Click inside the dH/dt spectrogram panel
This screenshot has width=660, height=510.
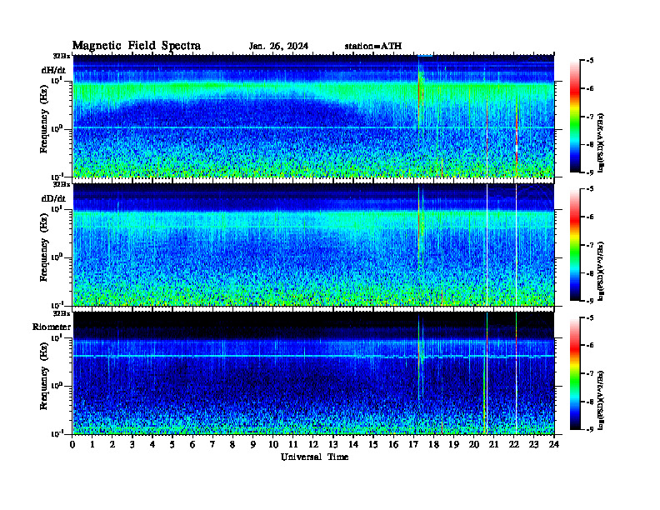pos(313,116)
